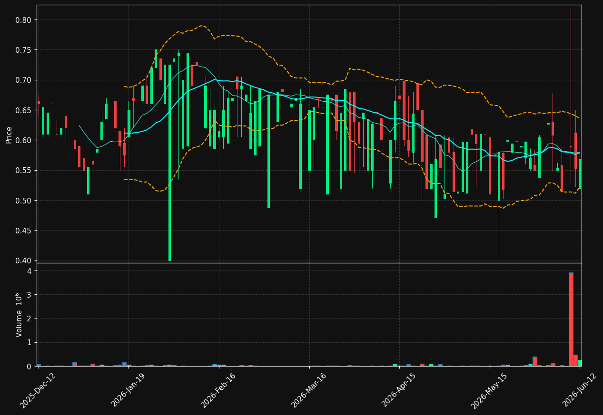This screenshot has width=603, height=415.
Task: Click the 0.55 price axis value
Action: pos(23,170)
